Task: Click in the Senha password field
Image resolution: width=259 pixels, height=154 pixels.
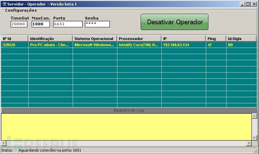Action: (x=97, y=24)
